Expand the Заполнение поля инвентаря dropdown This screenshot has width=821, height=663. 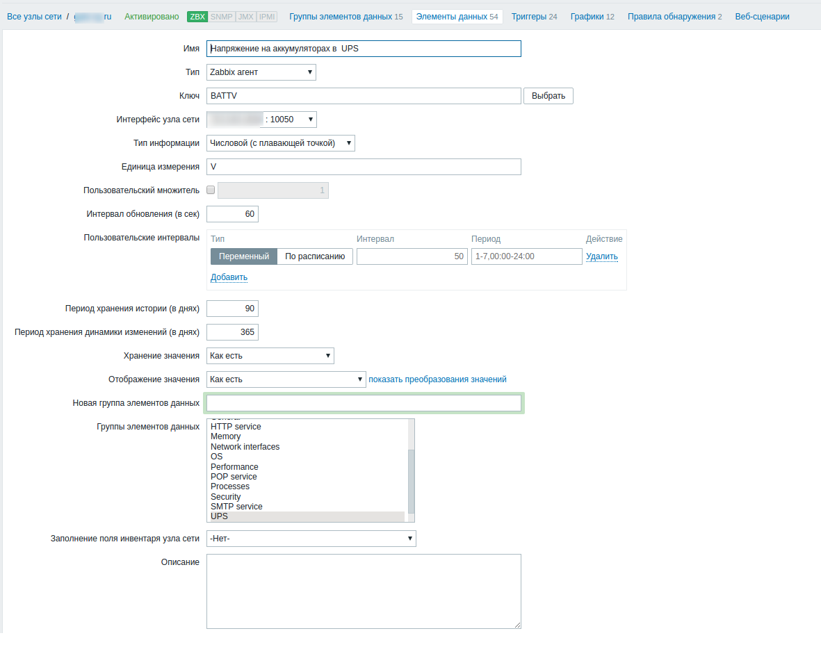click(x=311, y=538)
